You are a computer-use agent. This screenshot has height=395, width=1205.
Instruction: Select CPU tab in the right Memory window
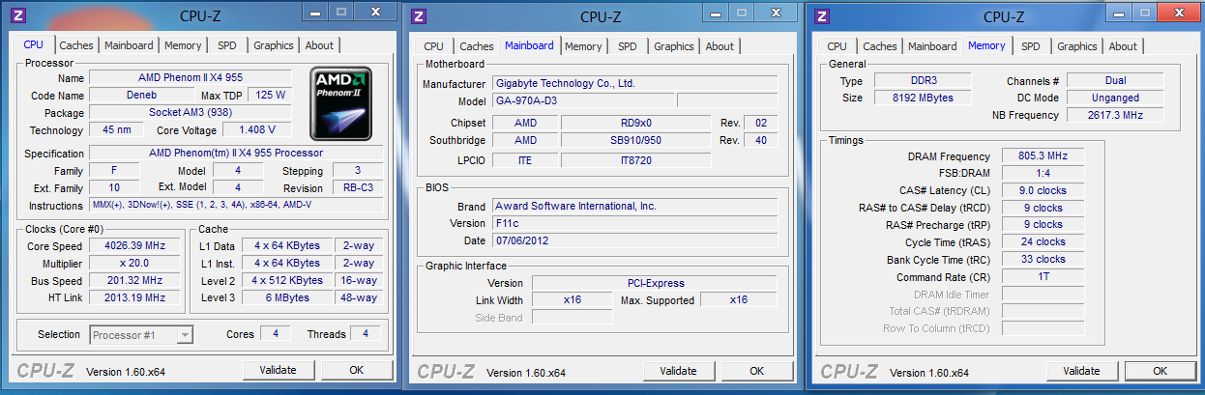click(838, 46)
